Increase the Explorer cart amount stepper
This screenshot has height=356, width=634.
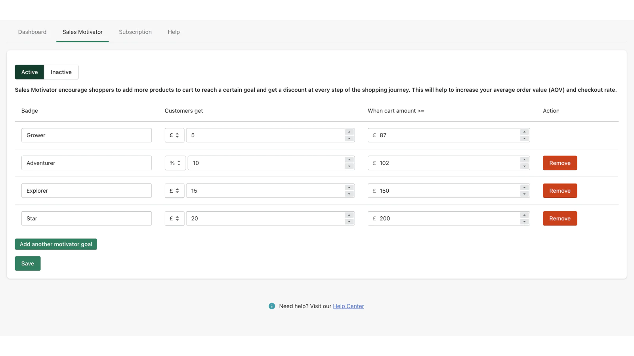click(524, 187)
